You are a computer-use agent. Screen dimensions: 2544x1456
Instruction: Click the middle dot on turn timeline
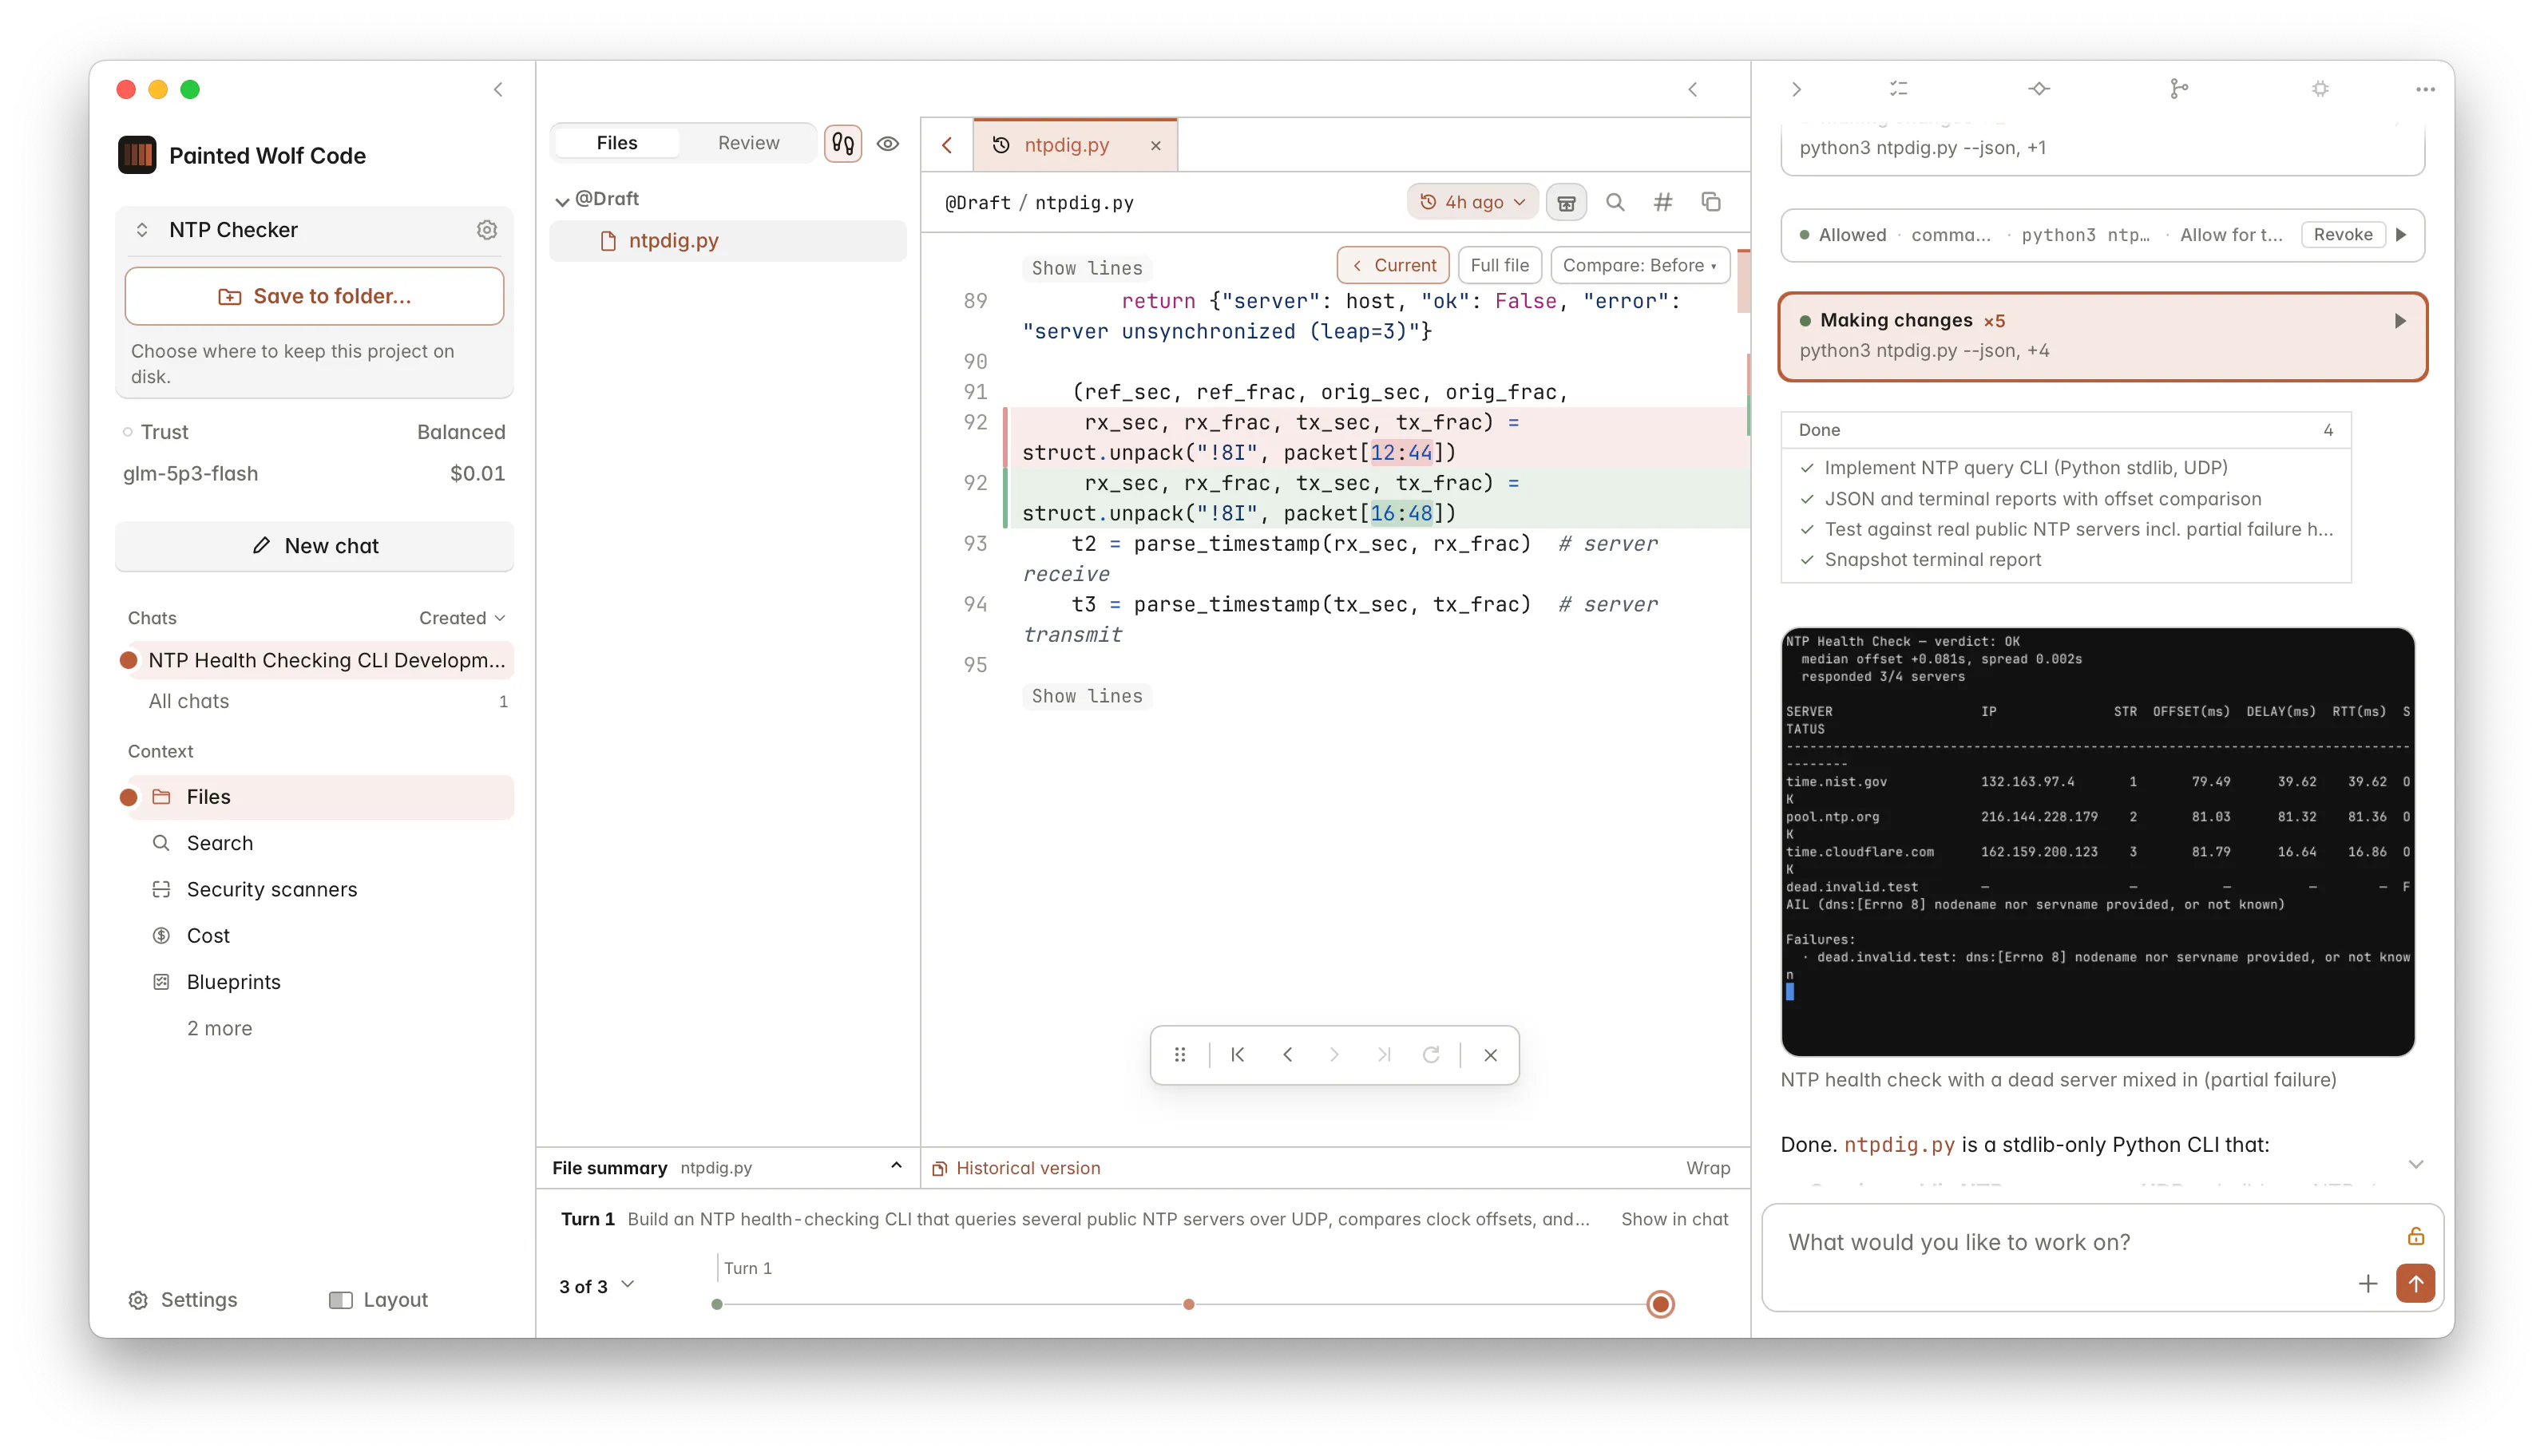pos(1188,1304)
